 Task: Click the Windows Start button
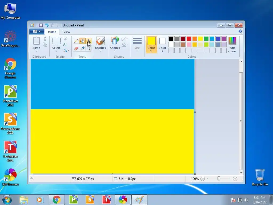[7, 200]
